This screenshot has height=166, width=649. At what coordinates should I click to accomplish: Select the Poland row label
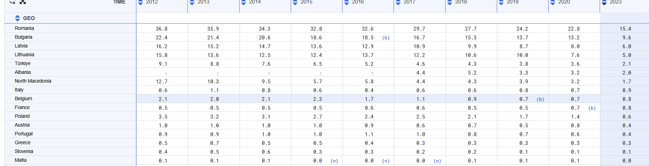point(22,116)
